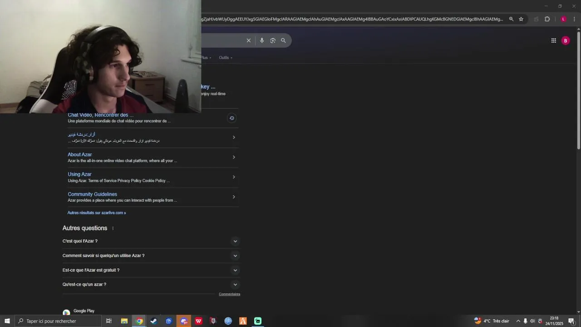581x327 pixels.
Task: Open the Outils dropdown
Action: tap(226, 58)
